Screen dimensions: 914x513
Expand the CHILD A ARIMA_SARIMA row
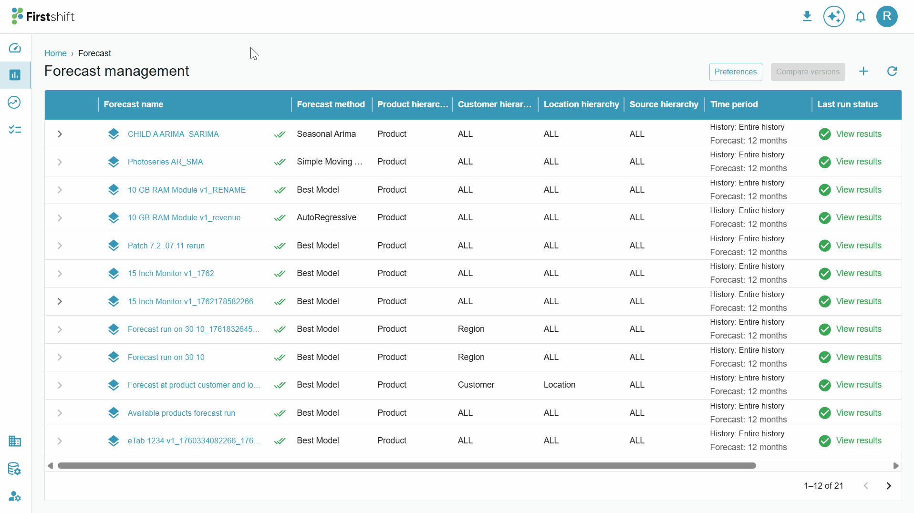point(60,134)
